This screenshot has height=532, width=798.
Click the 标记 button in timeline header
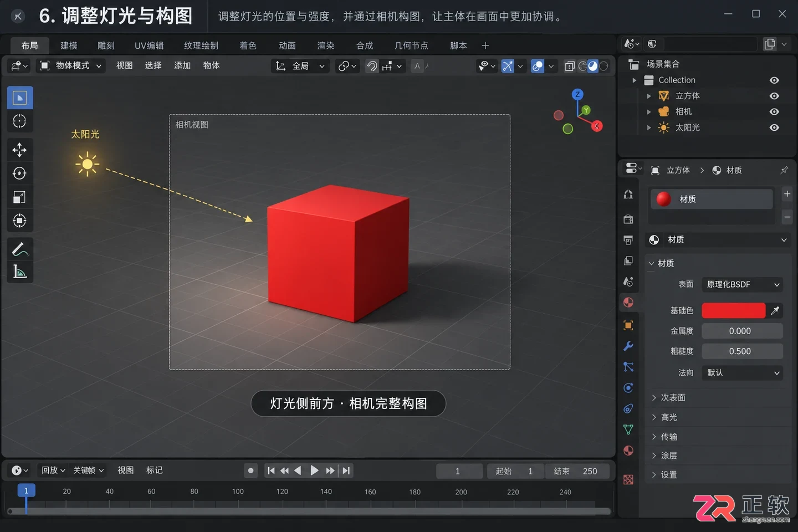pos(154,470)
